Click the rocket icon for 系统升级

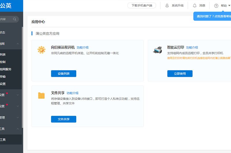[167, 6]
